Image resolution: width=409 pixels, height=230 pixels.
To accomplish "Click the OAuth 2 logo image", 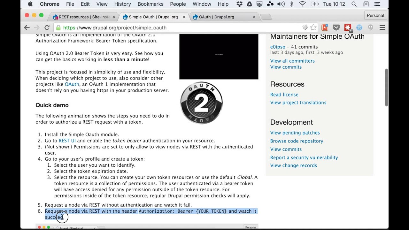I will coord(202,103).
